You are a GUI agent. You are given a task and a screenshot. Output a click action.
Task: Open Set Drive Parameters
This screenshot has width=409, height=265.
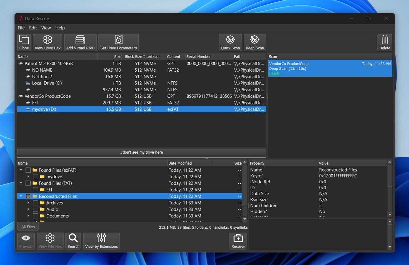pyautogui.click(x=118, y=42)
